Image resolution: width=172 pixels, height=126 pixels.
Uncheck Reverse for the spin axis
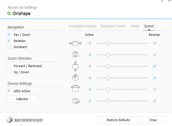tap(154, 101)
